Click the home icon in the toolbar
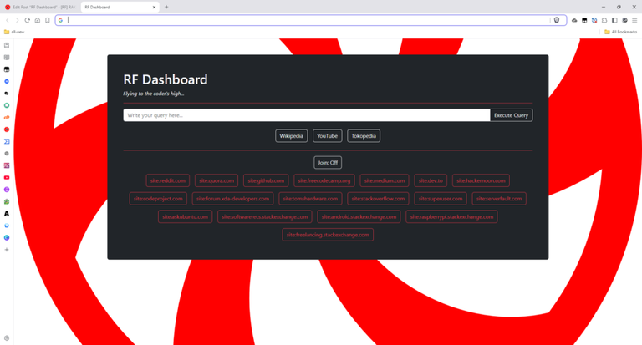Screen dimensions: 642x345 click(x=38, y=20)
